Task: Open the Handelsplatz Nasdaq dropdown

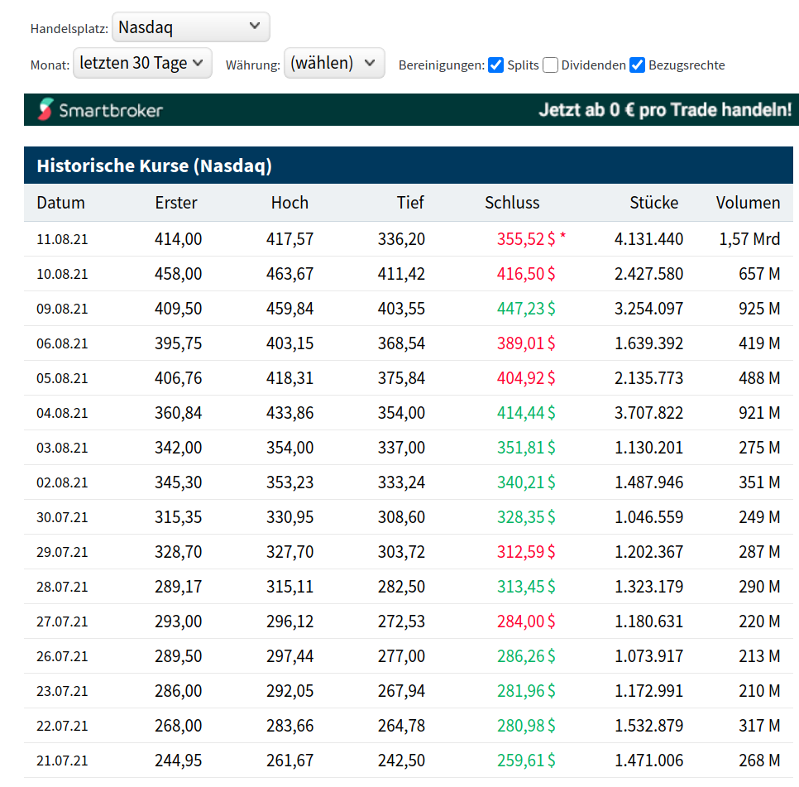Action: pyautogui.click(x=190, y=27)
